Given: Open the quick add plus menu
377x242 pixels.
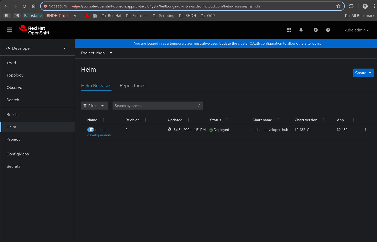Looking at the screenshot, I should tap(316, 30).
